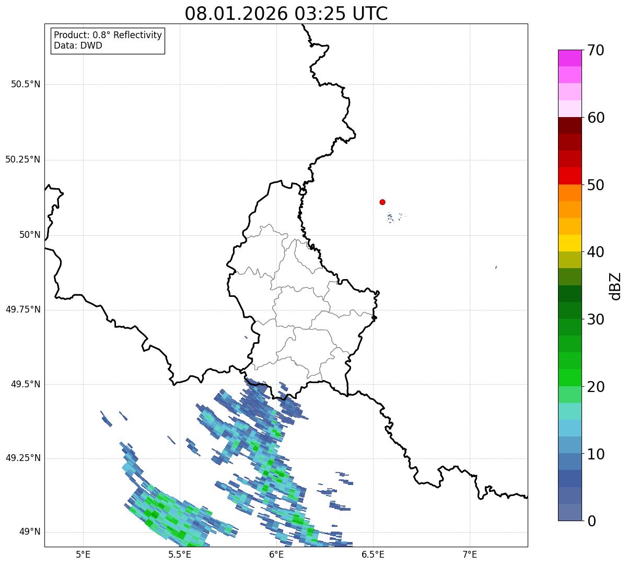
Task: Click the bright green colorbar segment above 20
Action: pos(569,378)
